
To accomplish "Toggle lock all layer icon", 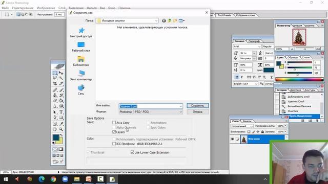I will click(x=262, y=132).
